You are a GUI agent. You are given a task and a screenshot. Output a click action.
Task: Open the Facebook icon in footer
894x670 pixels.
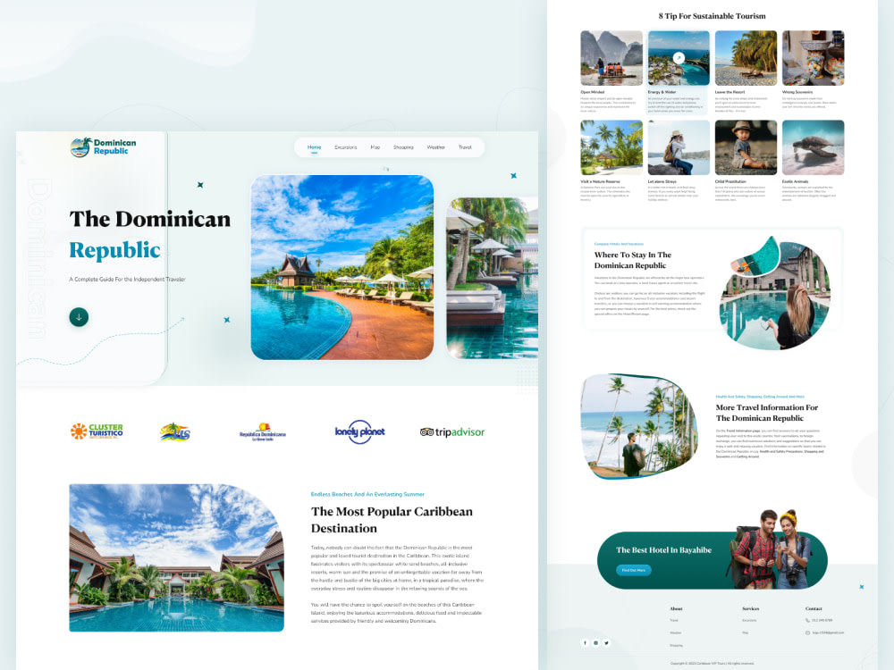[585, 642]
